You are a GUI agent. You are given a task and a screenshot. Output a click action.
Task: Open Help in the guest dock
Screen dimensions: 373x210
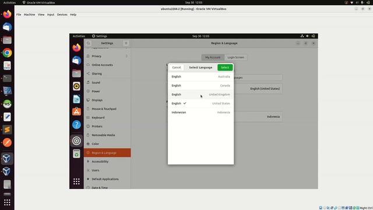coord(76,124)
